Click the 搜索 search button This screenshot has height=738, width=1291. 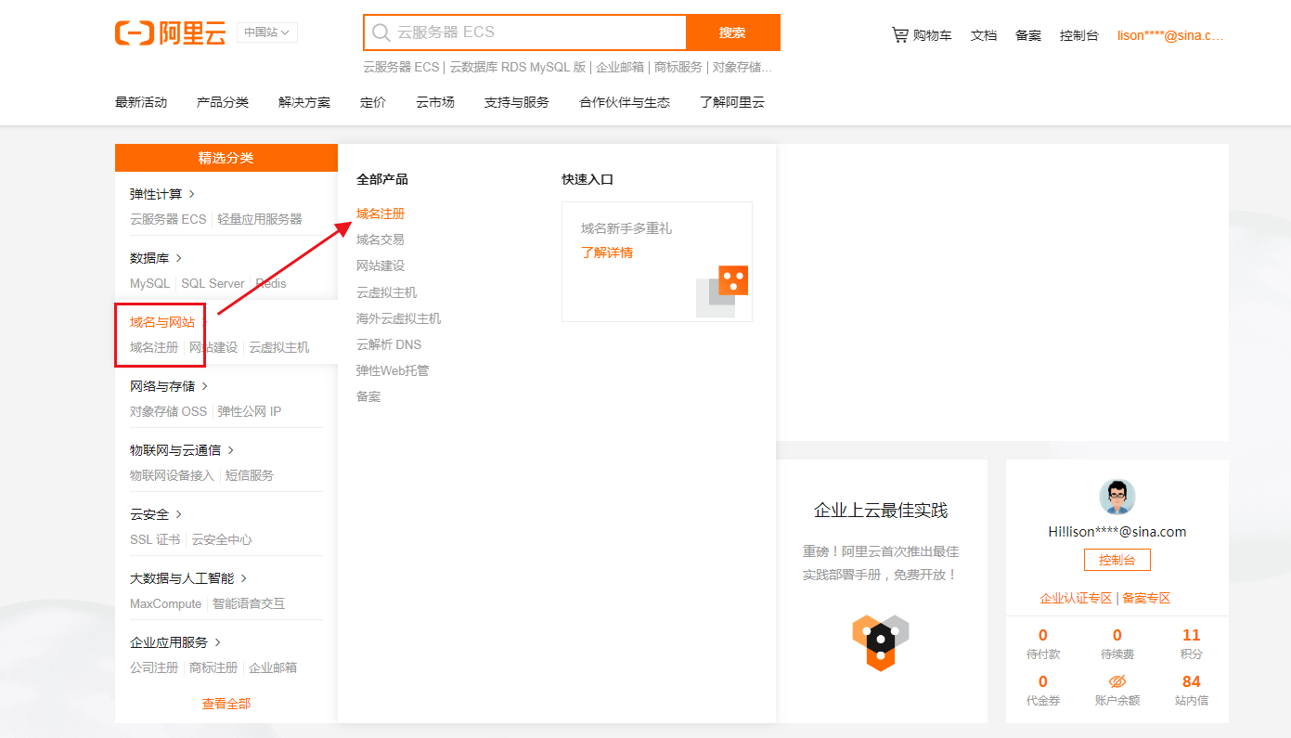[x=732, y=32]
